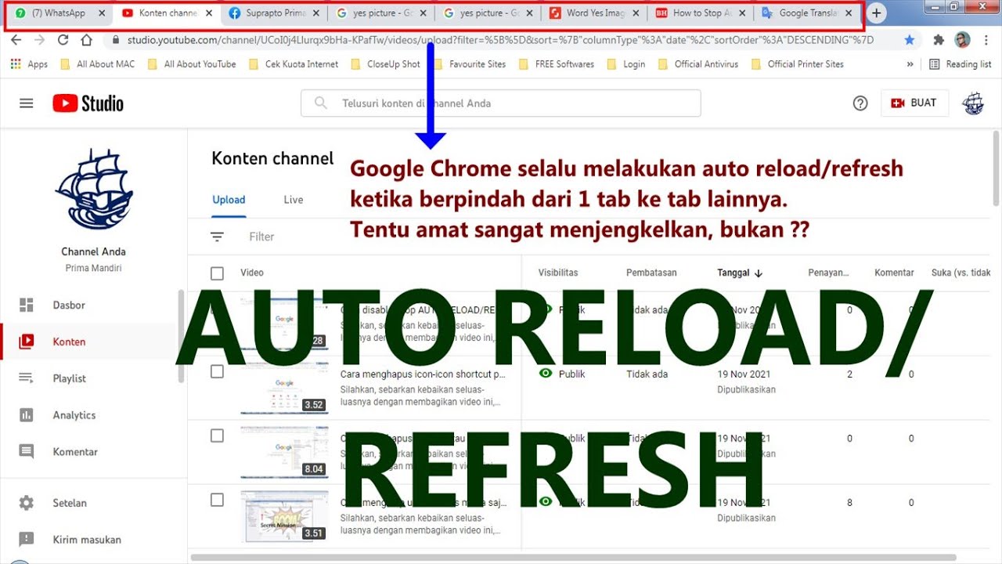Open a new browser tab

click(876, 13)
